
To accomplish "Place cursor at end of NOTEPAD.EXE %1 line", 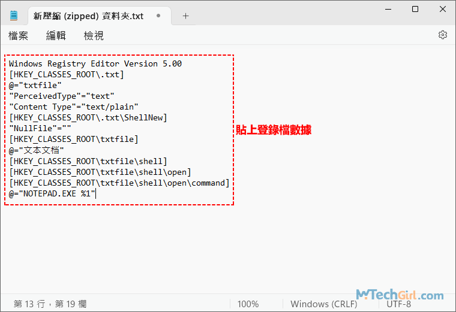I will point(96,193).
